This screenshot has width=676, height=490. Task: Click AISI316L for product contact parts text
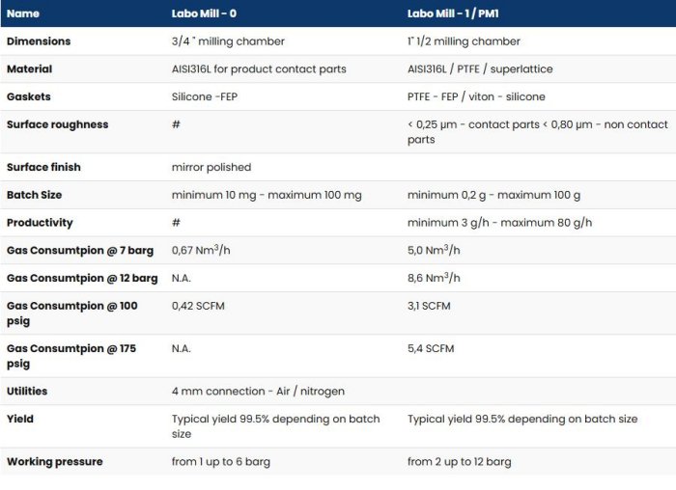click(259, 69)
